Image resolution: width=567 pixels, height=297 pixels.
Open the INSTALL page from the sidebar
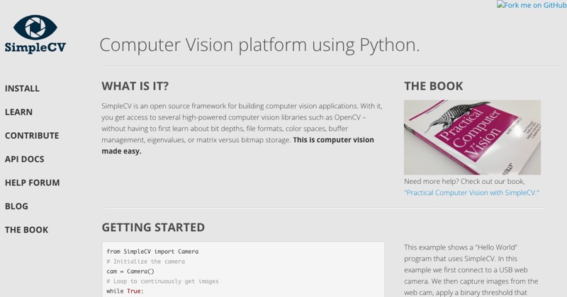click(x=22, y=88)
